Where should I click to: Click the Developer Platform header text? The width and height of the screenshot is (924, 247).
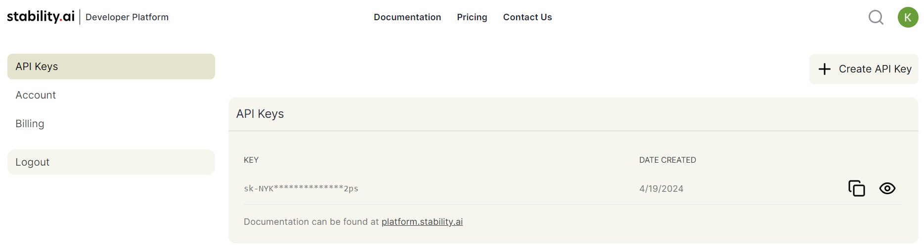[127, 17]
